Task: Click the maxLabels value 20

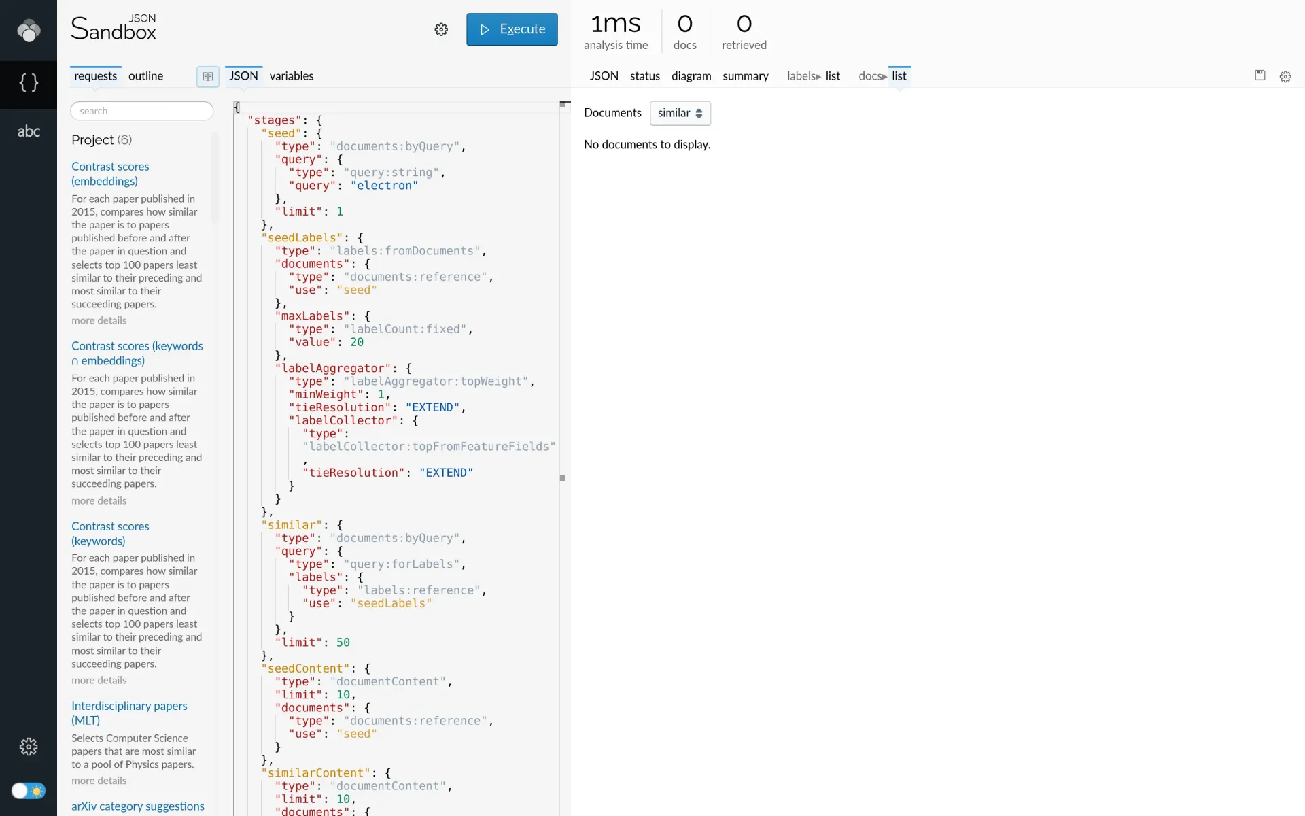Action: pyautogui.click(x=357, y=343)
